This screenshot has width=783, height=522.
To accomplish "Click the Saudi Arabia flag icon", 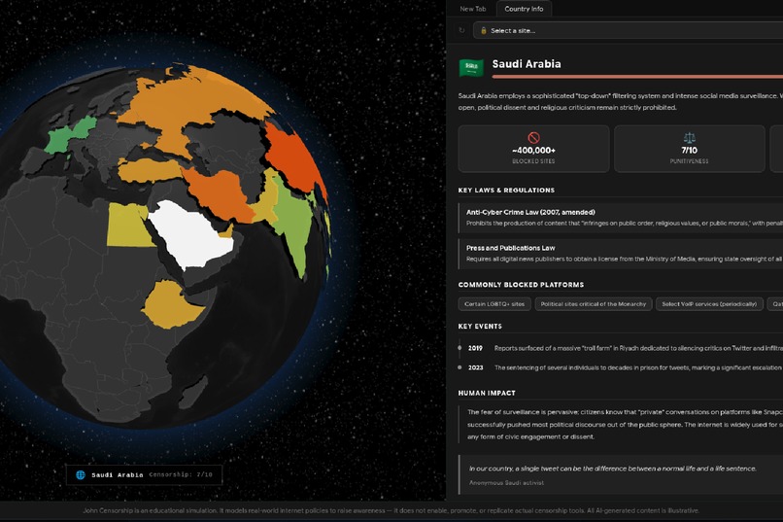I will [x=471, y=67].
